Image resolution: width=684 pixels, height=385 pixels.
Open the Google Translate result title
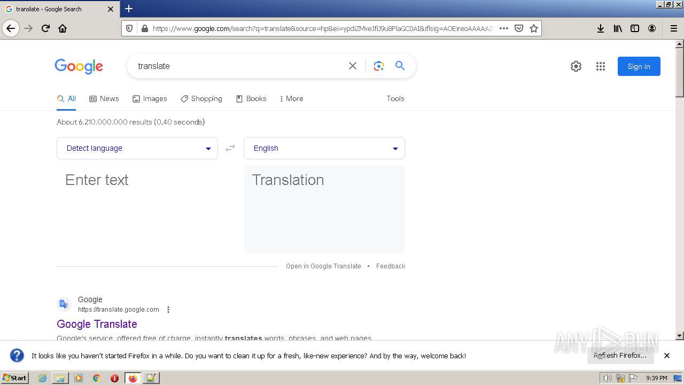pos(97,324)
